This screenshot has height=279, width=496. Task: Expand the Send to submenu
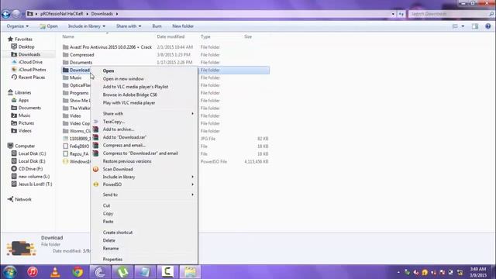tap(144, 195)
